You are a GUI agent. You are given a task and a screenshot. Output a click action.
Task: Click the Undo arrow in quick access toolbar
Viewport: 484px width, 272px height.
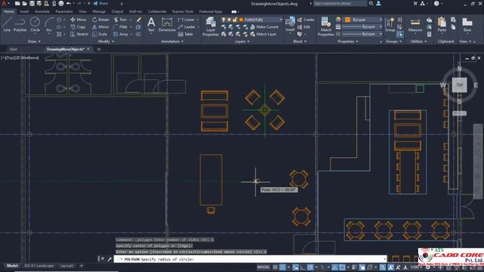69,3
